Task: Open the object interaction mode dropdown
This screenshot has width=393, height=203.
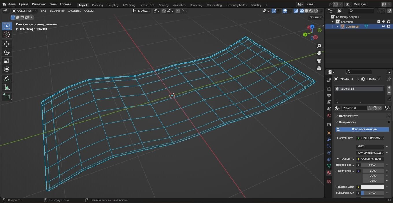Action: tap(25, 11)
